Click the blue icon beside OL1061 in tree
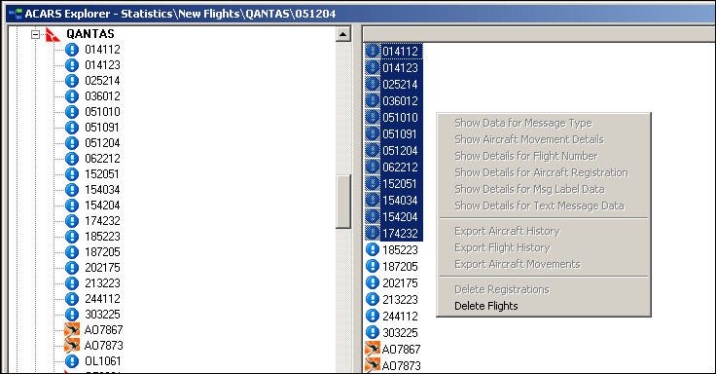 pyautogui.click(x=72, y=360)
